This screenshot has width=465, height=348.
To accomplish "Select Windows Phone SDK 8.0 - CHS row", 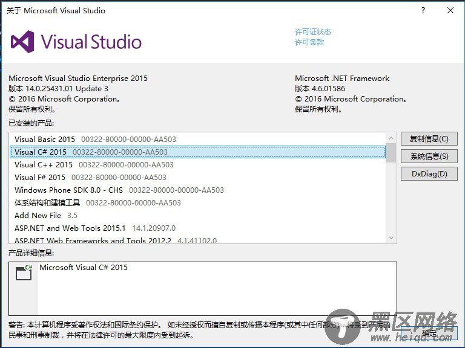I will (198, 190).
